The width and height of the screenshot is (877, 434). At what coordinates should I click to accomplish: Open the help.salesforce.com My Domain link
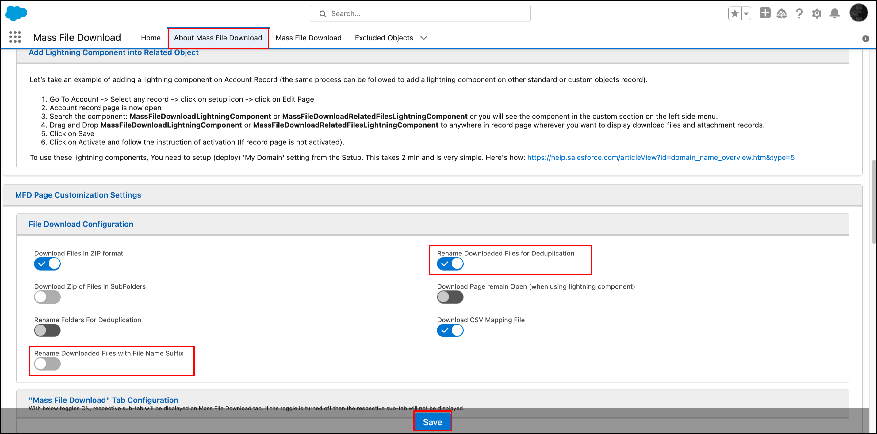(661, 157)
